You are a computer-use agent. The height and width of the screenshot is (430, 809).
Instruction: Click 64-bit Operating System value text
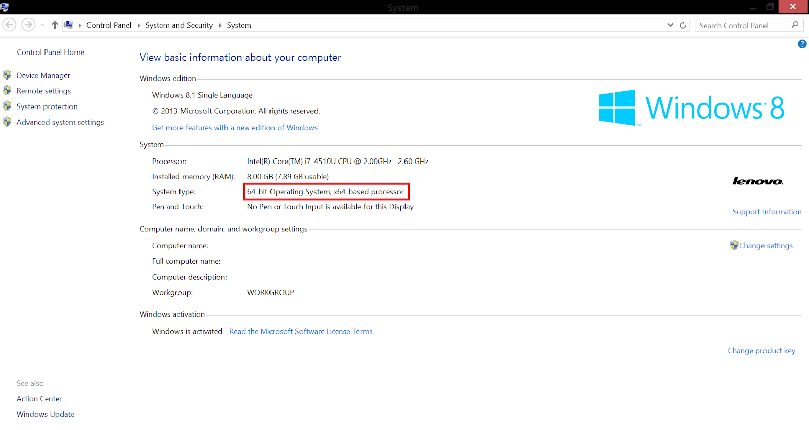coord(326,192)
